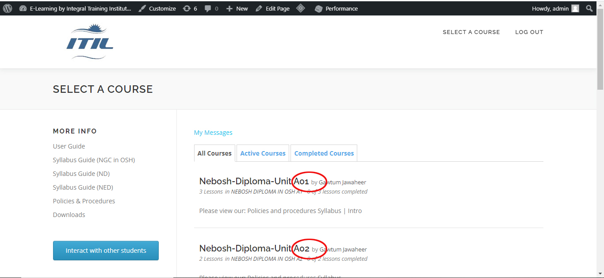Switch to the Active Courses tab
Image resolution: width=604 pixels, height=278 pixels.
tap(263, 153)
